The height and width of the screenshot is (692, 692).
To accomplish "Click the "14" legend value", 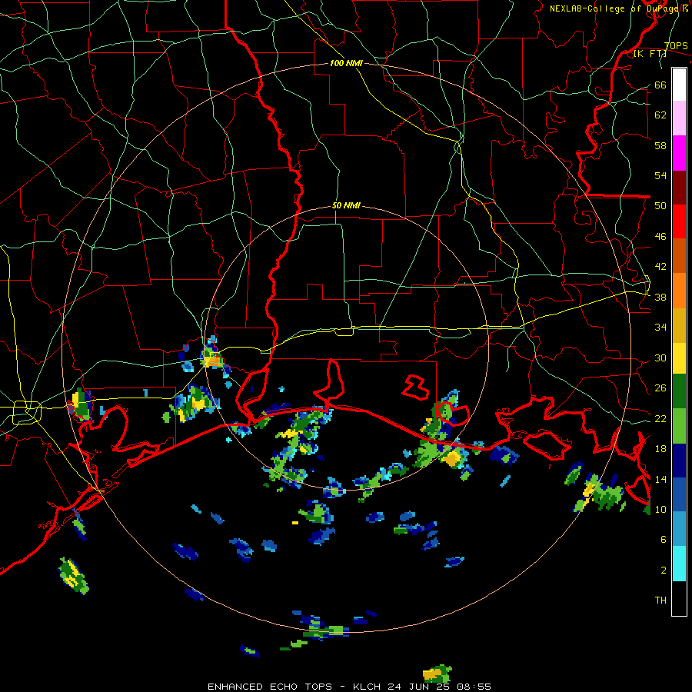I will (x=660, y=479).
